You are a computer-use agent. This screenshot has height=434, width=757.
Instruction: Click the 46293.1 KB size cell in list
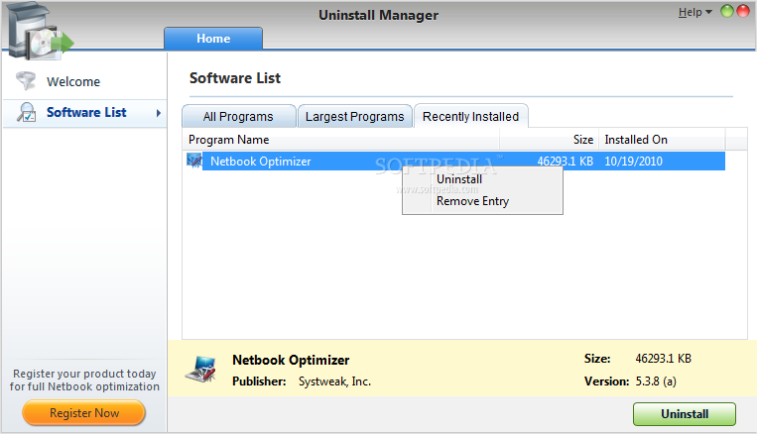[x=566, y=162]
